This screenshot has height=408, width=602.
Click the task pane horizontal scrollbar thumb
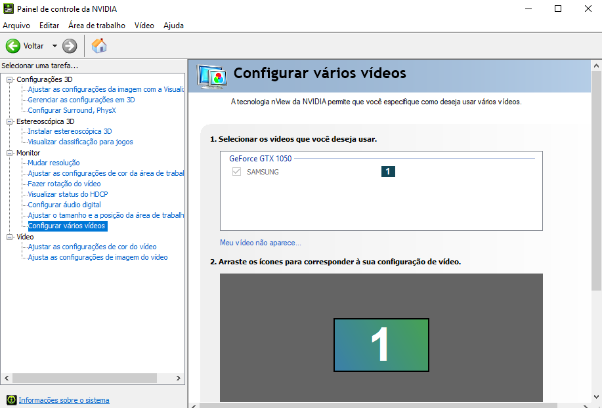(85, 378)
